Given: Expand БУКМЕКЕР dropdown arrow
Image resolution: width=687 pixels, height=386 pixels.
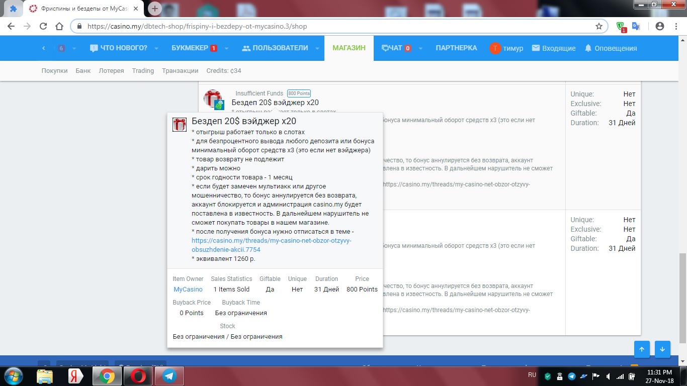Looking at the screenshot, I should point(226,49).
